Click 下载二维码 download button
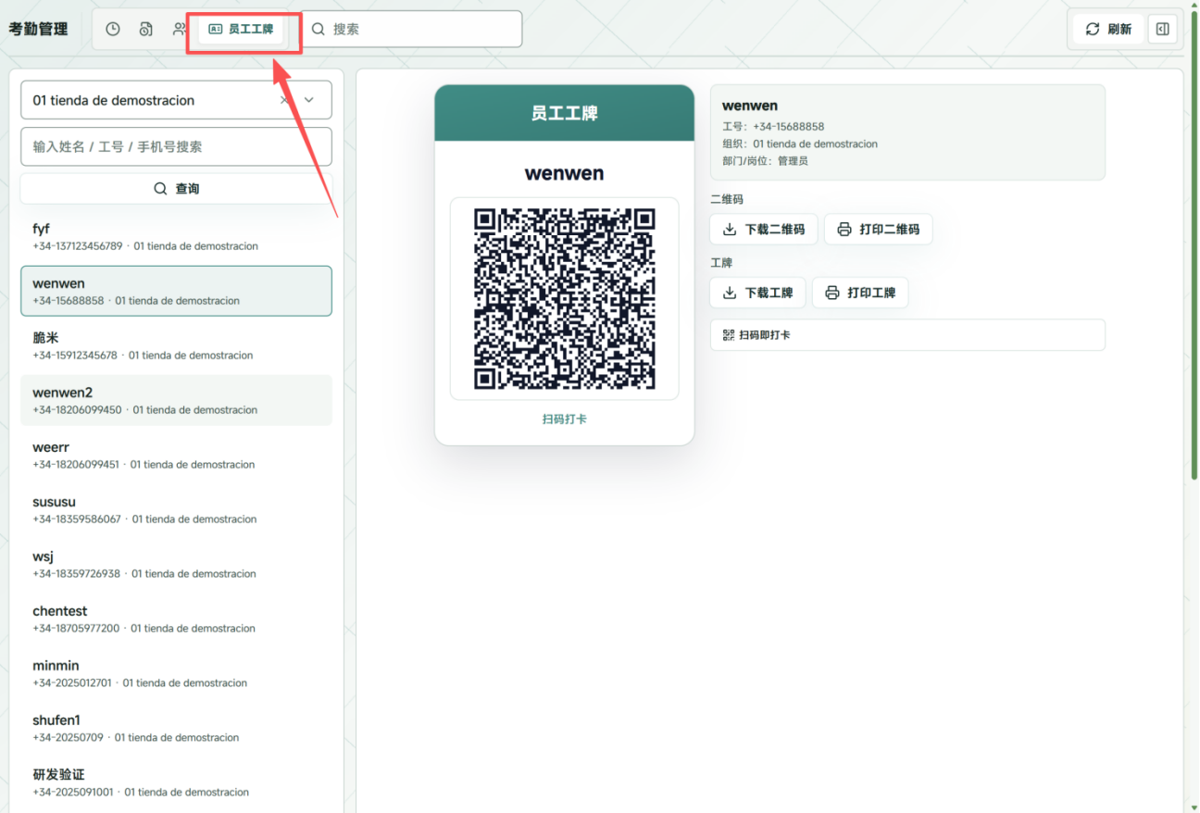Screen dimensions: 1200x813 (764, 229)
